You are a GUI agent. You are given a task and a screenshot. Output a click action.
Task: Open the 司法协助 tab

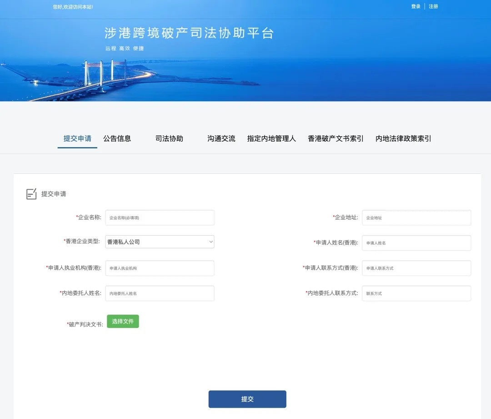pyautogui.click(x=169, y=138)
